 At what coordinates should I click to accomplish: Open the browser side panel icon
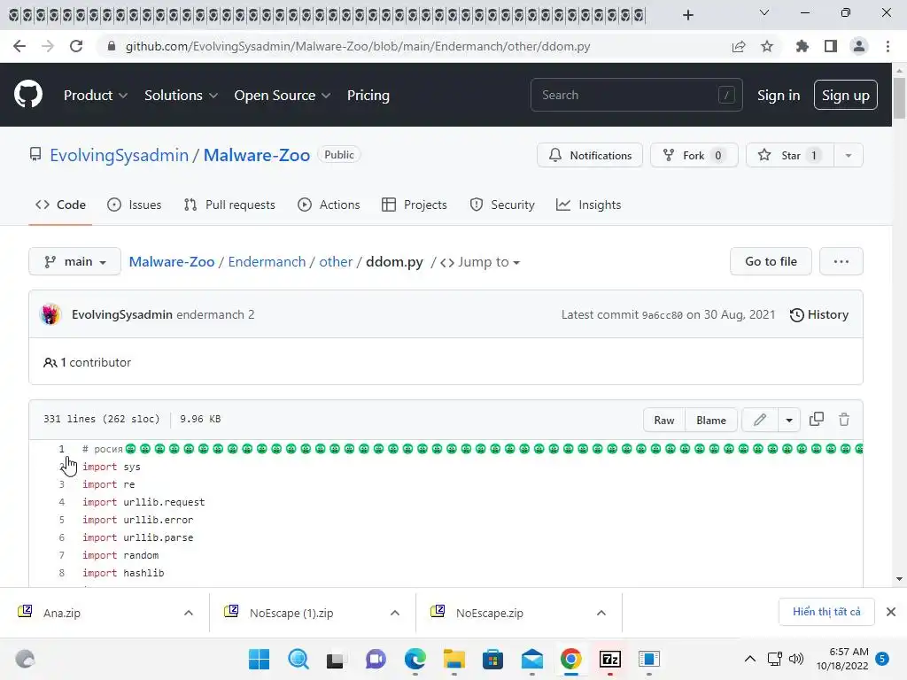point(831,46)
